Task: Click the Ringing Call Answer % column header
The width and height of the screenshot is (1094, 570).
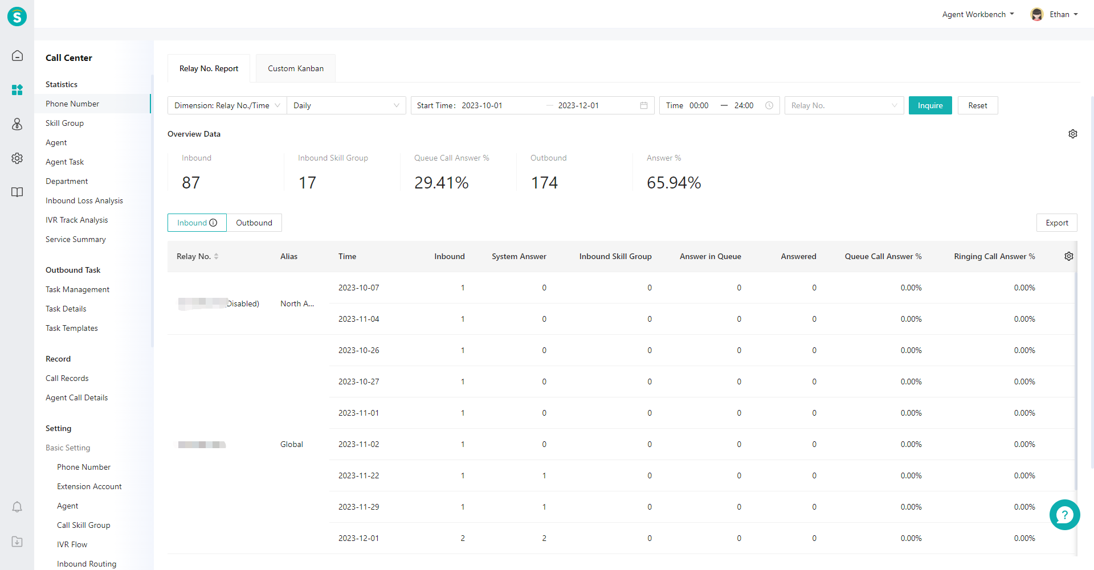Action: pos(994,256)
